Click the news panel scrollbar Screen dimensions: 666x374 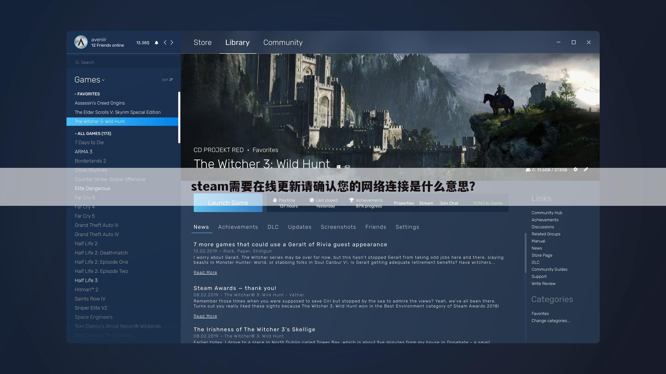tap(526, 253)
